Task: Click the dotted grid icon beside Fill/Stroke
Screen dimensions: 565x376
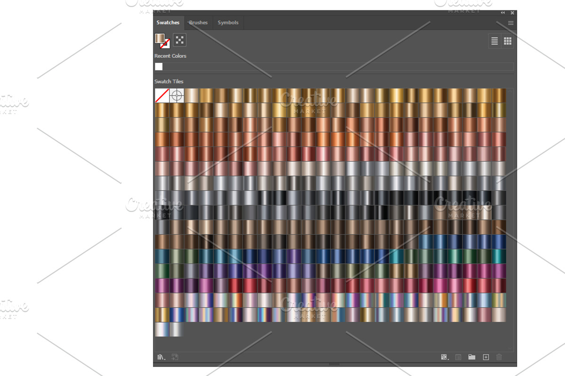Action: pyautogui.click(x=179, y=40)
